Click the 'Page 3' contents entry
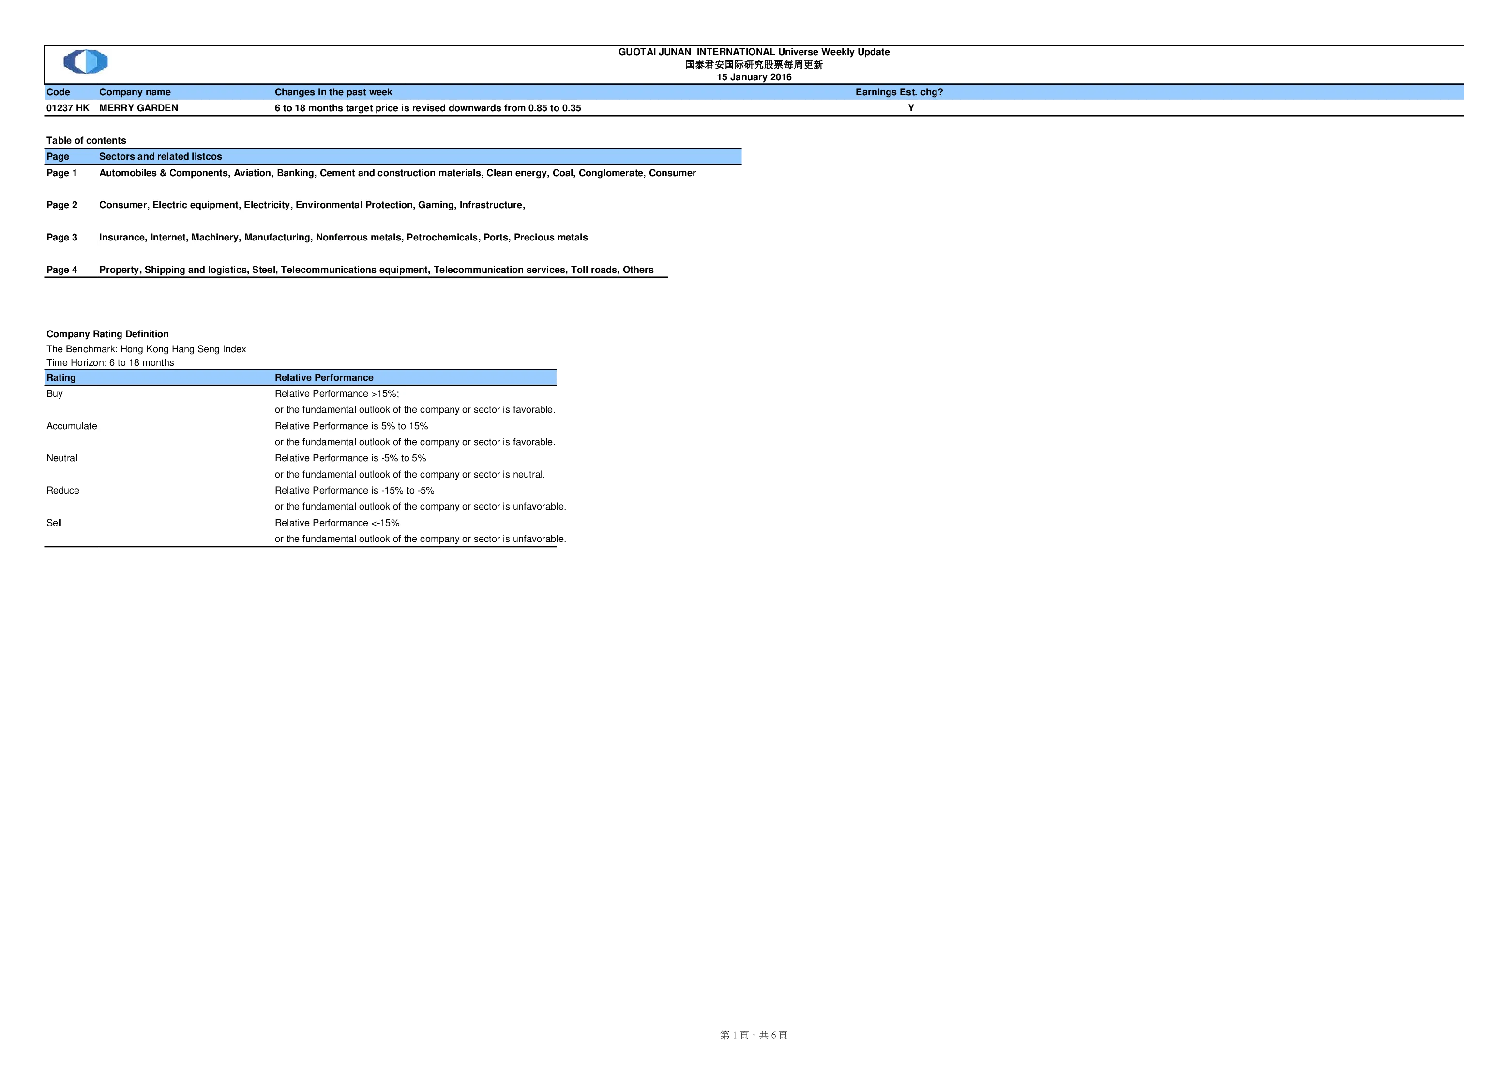Image resolution: width=1509 pixels, height=1067 pixels. tap(62, 237)
